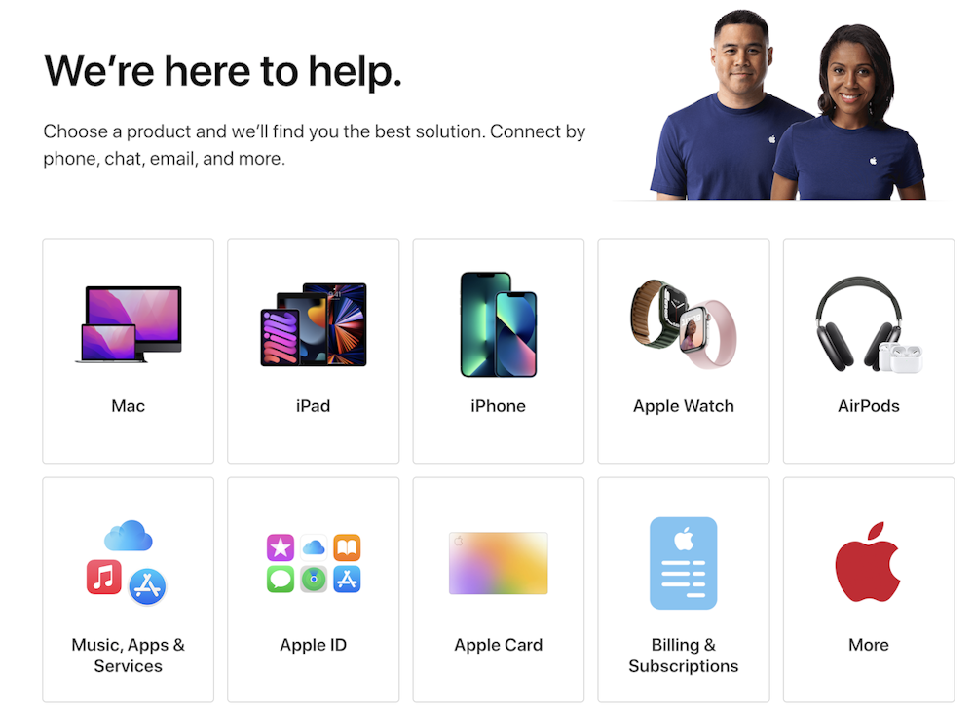
Task: Open Apple Watch support label
Action: point(684,406)
